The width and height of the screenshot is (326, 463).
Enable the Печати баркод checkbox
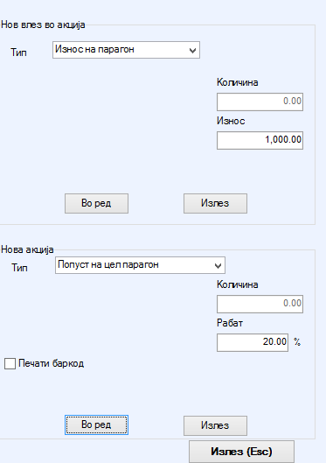pyautogui.click(x=10, y=364)
